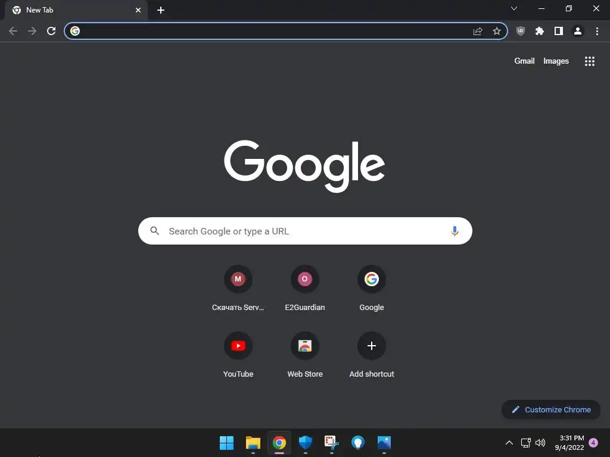Start voice search with the microphone

455,231
